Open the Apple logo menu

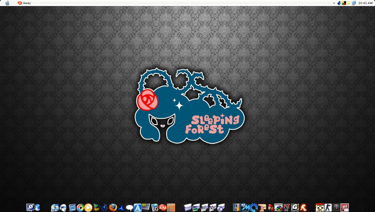(x=7, y=3)
